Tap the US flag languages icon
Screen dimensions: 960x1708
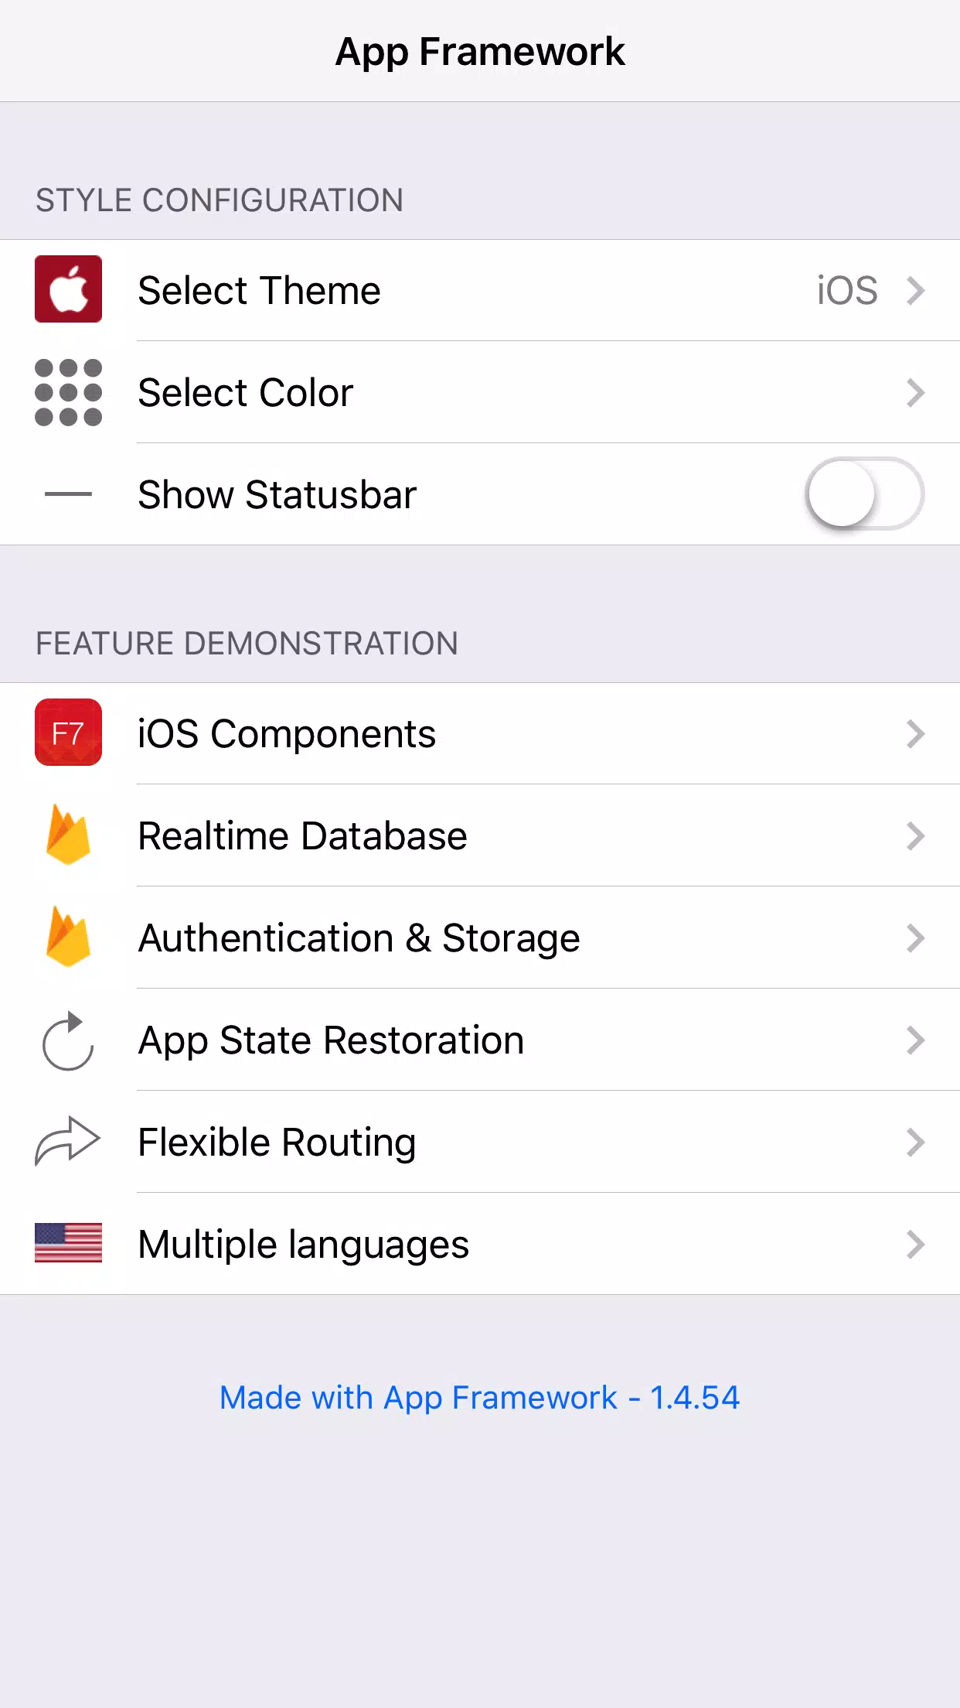(x=68, y=1243)
